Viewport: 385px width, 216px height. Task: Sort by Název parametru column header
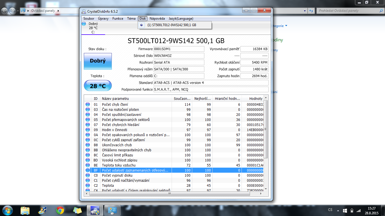coord(136,99)
